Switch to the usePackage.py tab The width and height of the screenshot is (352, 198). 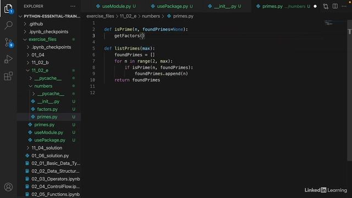pos(172,6)
